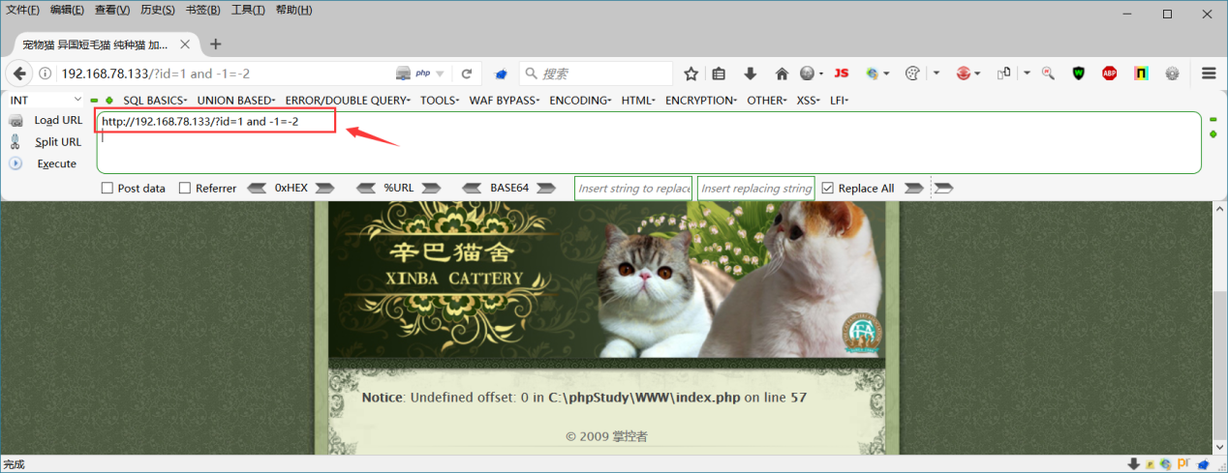The height and width of the screenshot is (473, 1228).
Task: Open the 书签(B) bookmarks menu
Action: (202, 10)
